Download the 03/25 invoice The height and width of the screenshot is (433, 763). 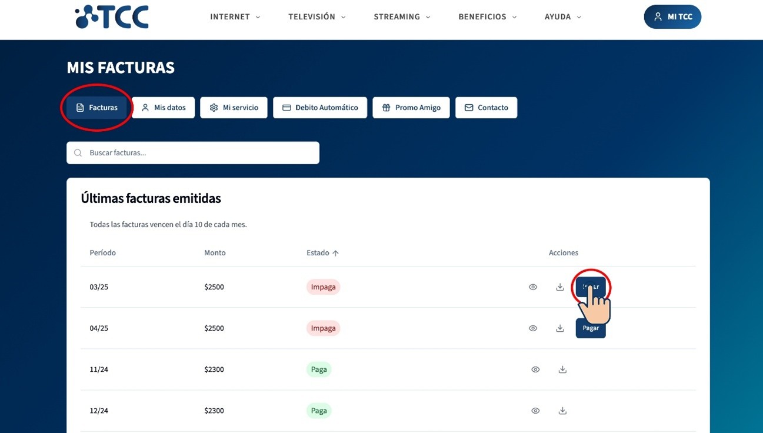[560, 287]
